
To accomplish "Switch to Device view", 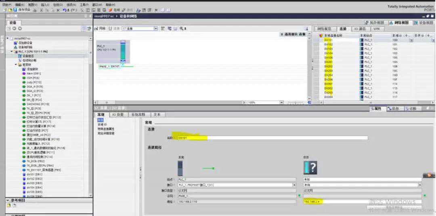I will click(423, 23).
